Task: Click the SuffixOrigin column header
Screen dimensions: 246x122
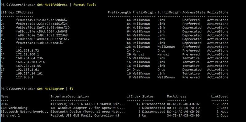Action: pos(169,12)
